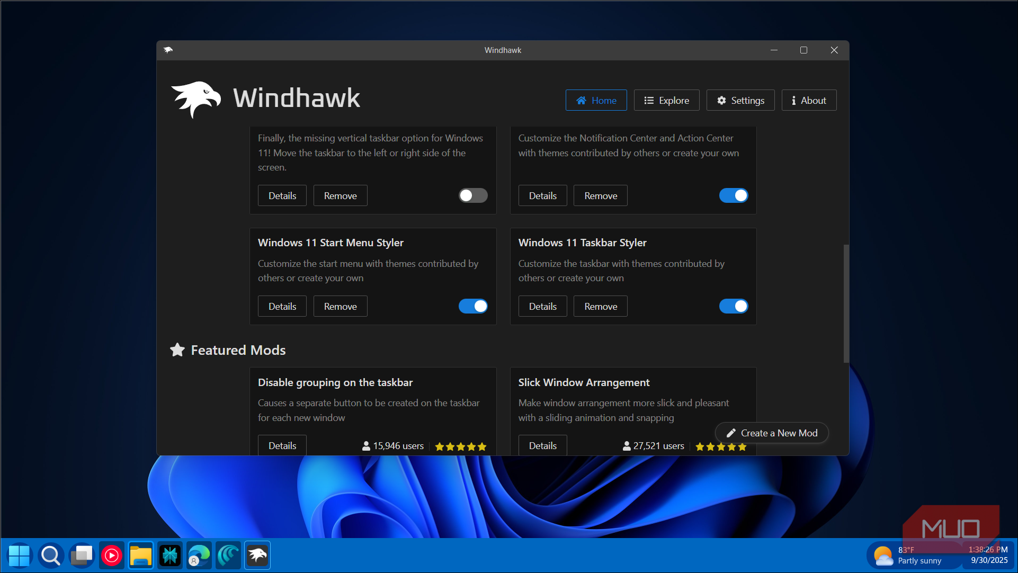Launch Microsoft Edge from the taskbar
Viewport: 1018px width, 573px height.
[199, 556]
